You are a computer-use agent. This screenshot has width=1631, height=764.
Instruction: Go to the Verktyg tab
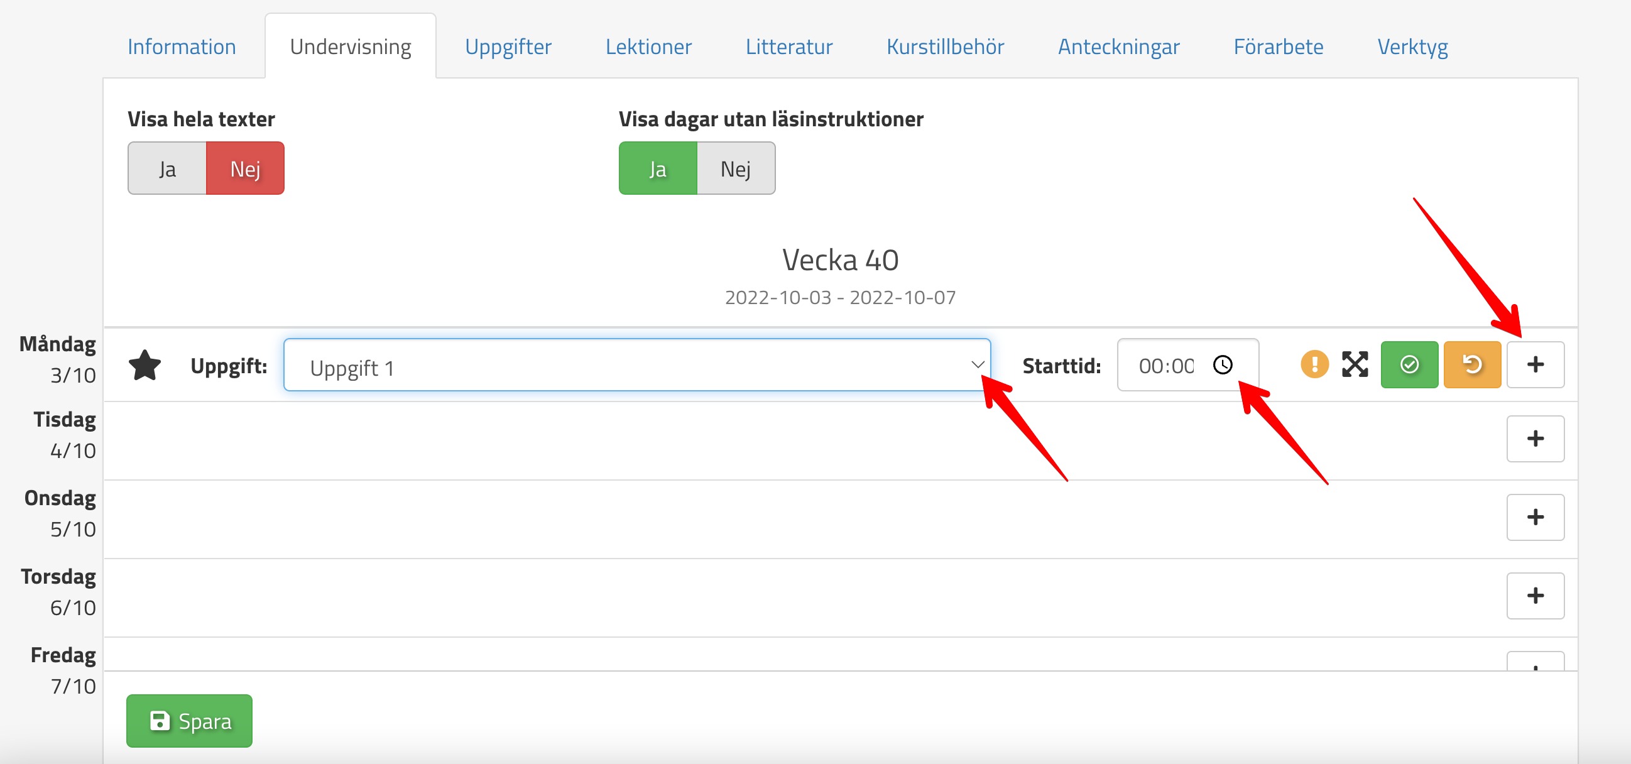[1412, 47]
